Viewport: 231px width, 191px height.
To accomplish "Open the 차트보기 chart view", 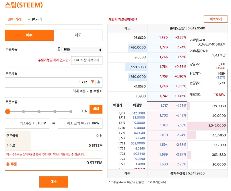I will 216,19.
